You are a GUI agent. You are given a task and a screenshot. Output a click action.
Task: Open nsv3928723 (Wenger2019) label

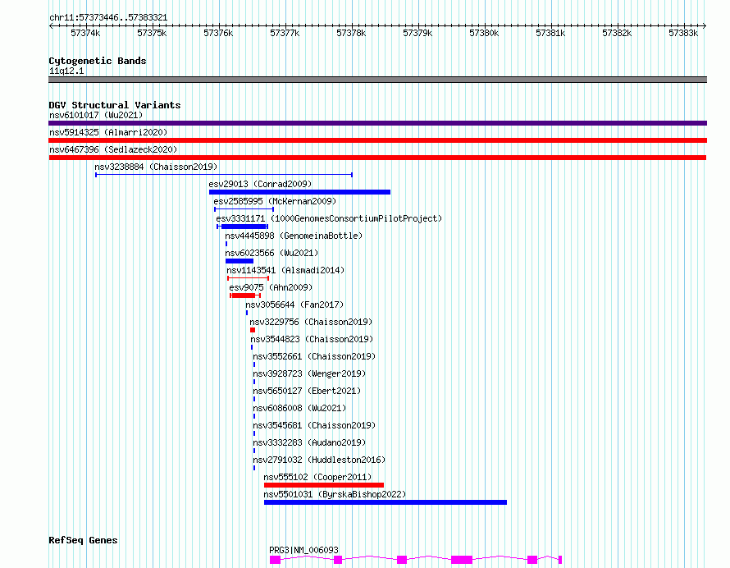[x=309, y=373]
